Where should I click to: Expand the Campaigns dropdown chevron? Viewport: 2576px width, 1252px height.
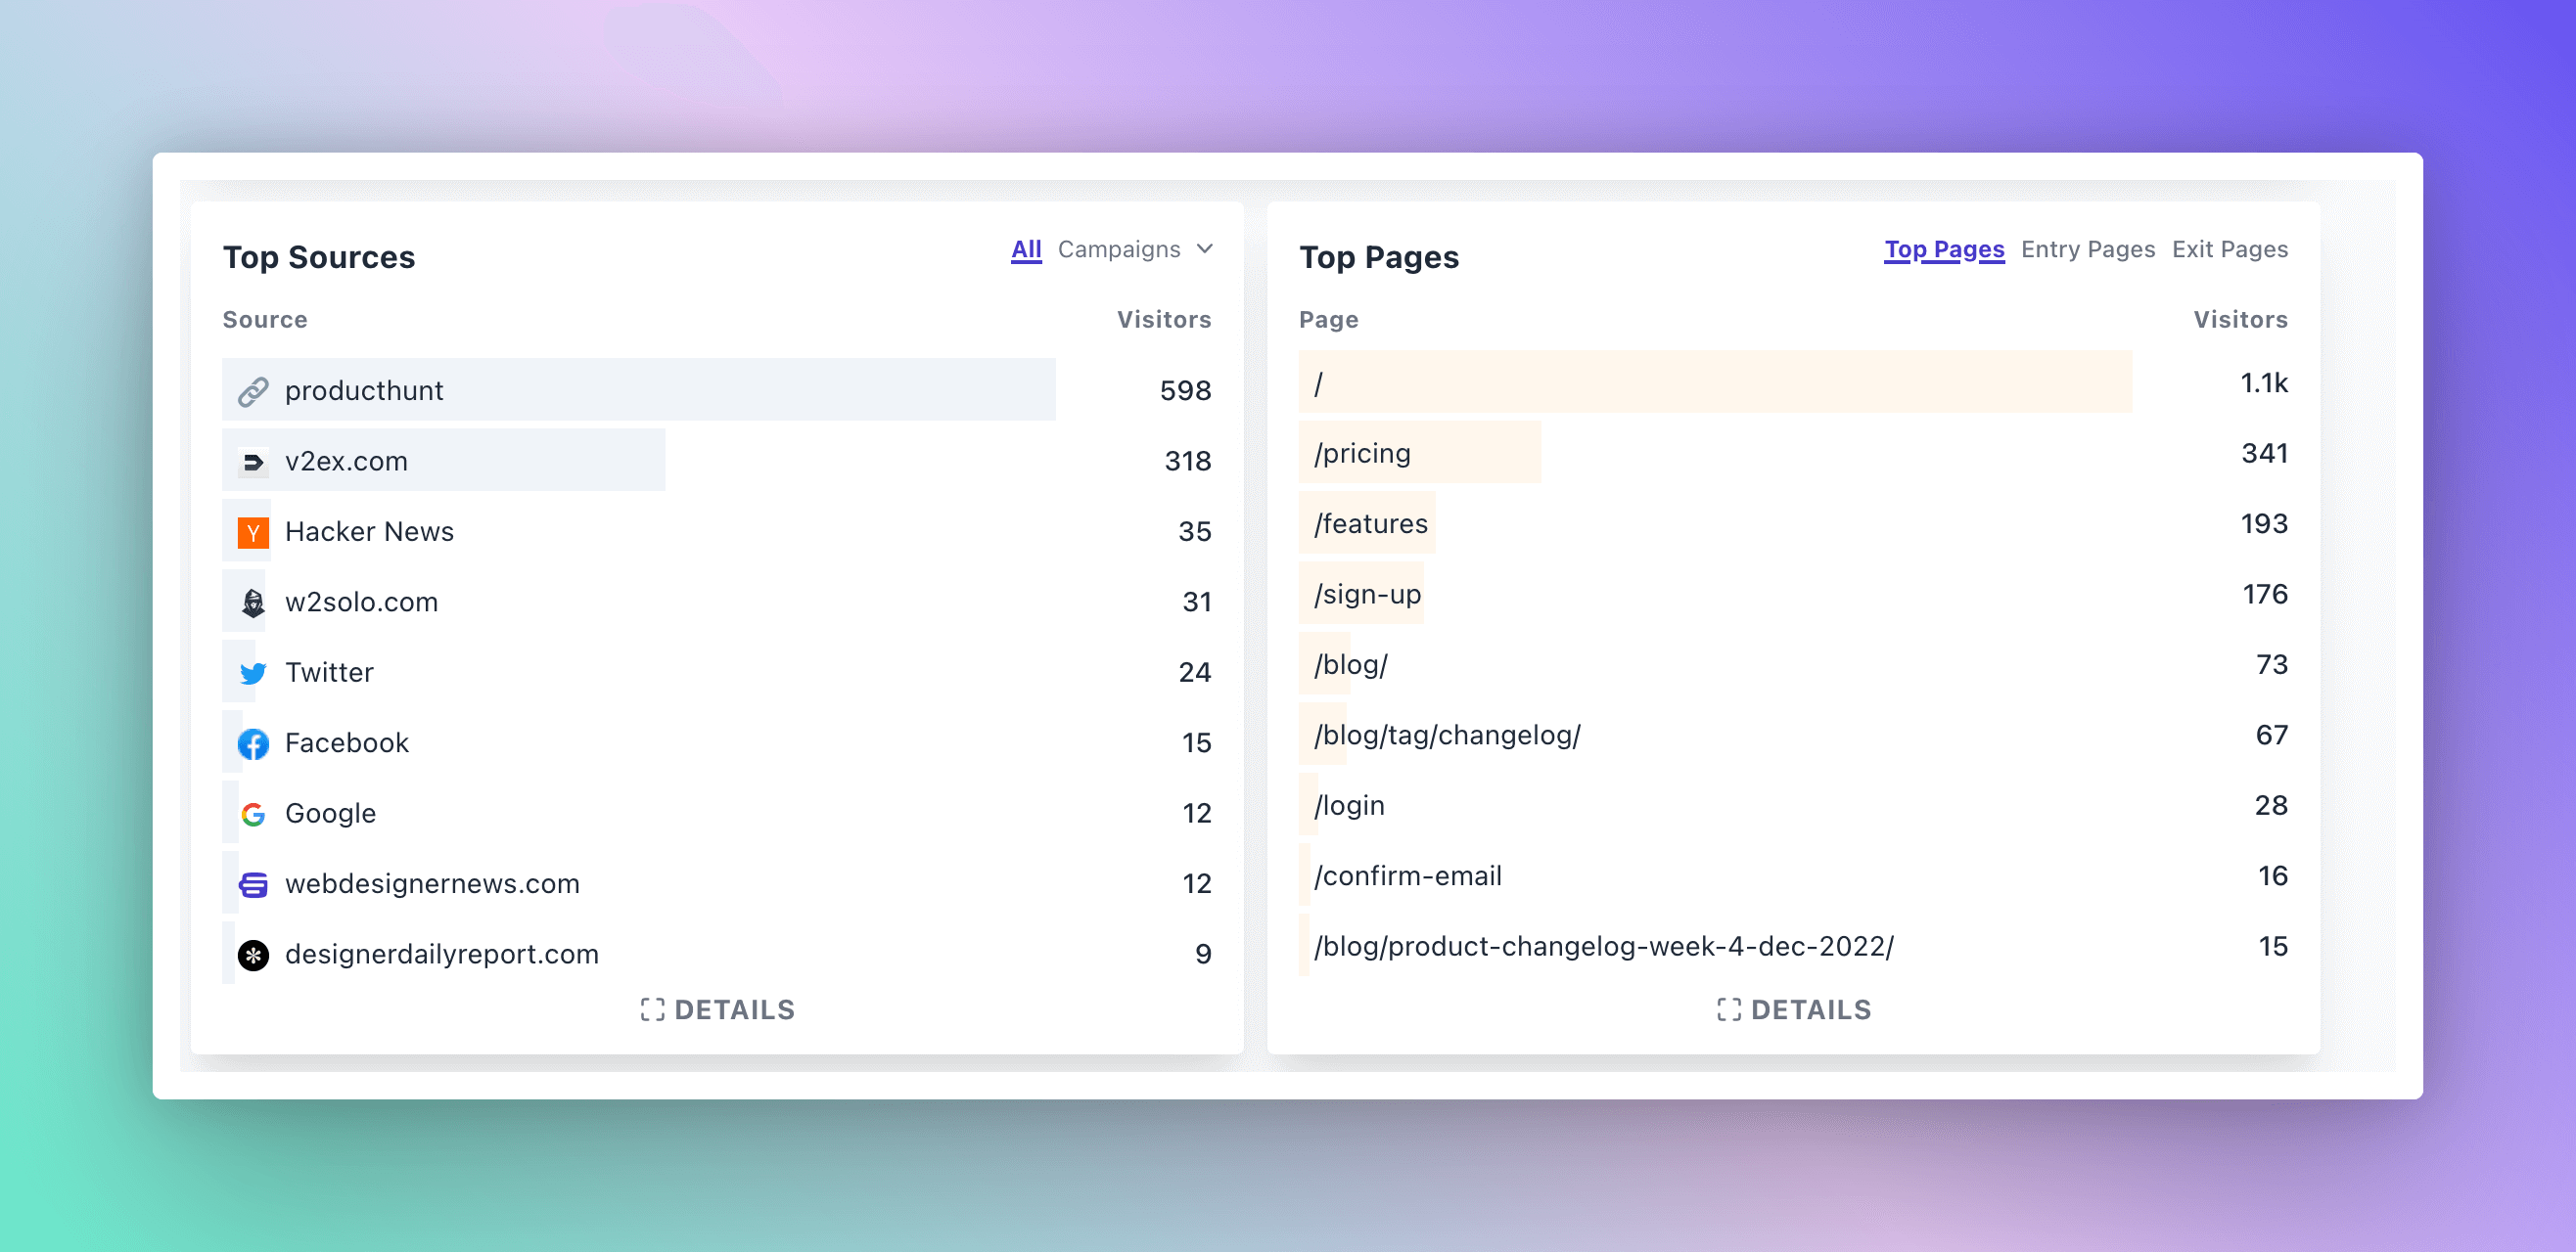point(1205,248)
